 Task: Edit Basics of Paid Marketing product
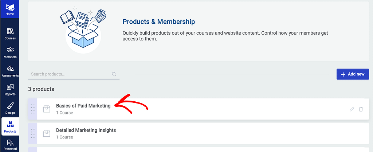tap(352, 109)
